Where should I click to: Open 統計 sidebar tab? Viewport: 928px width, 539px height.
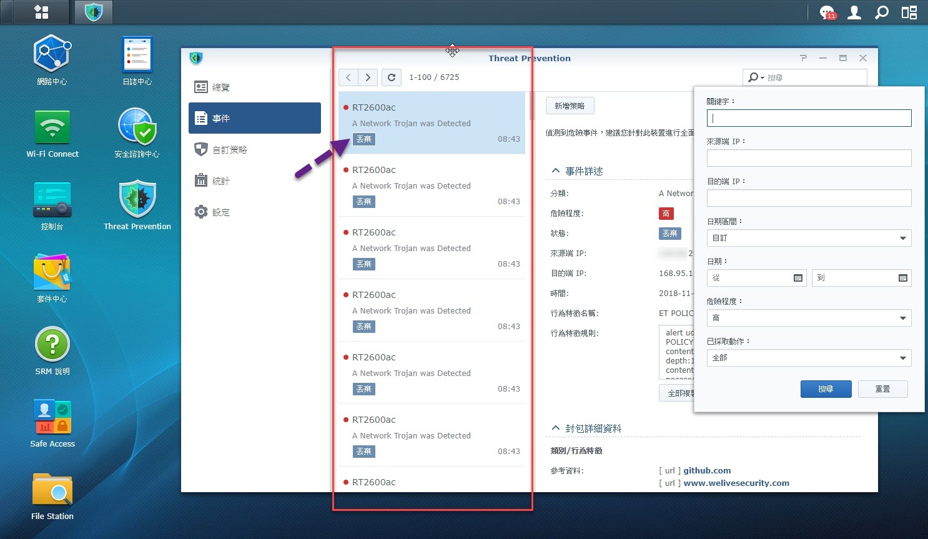[x=255, y=180]
